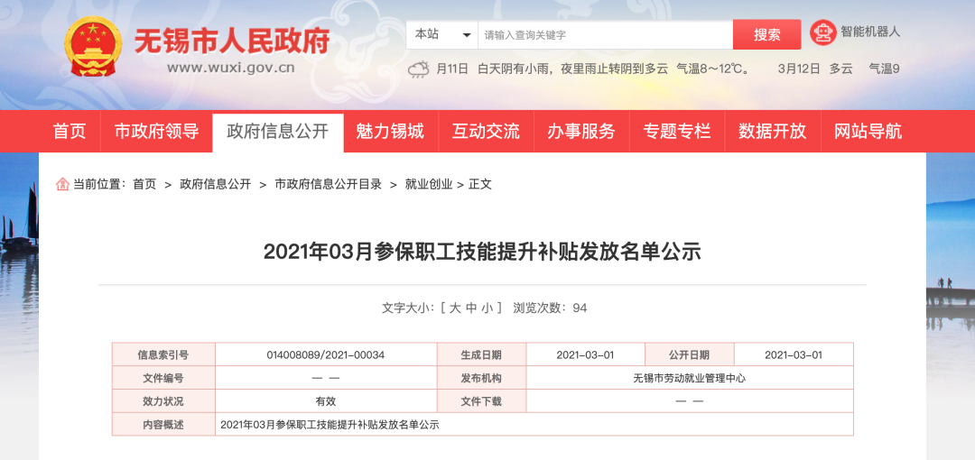Open the 互动交流 nav item
This screenshot has width=975, height=460.
tap(486, 131)
